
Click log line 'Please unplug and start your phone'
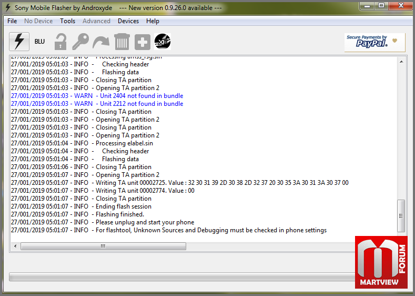tap(103, 222)
